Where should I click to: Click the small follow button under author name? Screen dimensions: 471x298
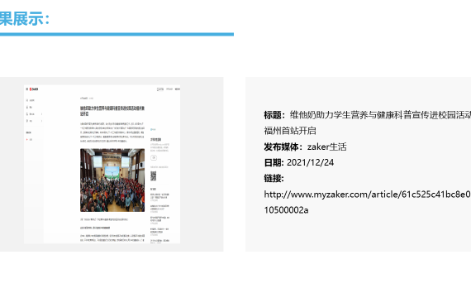coord(154,158)
